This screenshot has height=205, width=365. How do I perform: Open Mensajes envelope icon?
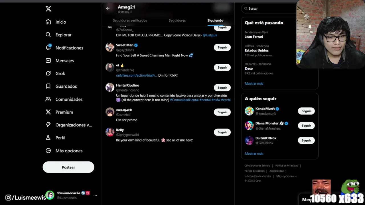pyautogui.click(x=48, y=60)
